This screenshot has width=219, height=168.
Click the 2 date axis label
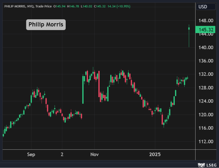click(x=62, y=154)
